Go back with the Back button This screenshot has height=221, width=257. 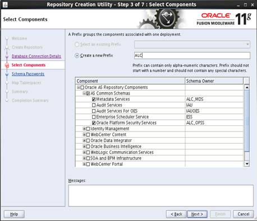(x=176, y=214)
